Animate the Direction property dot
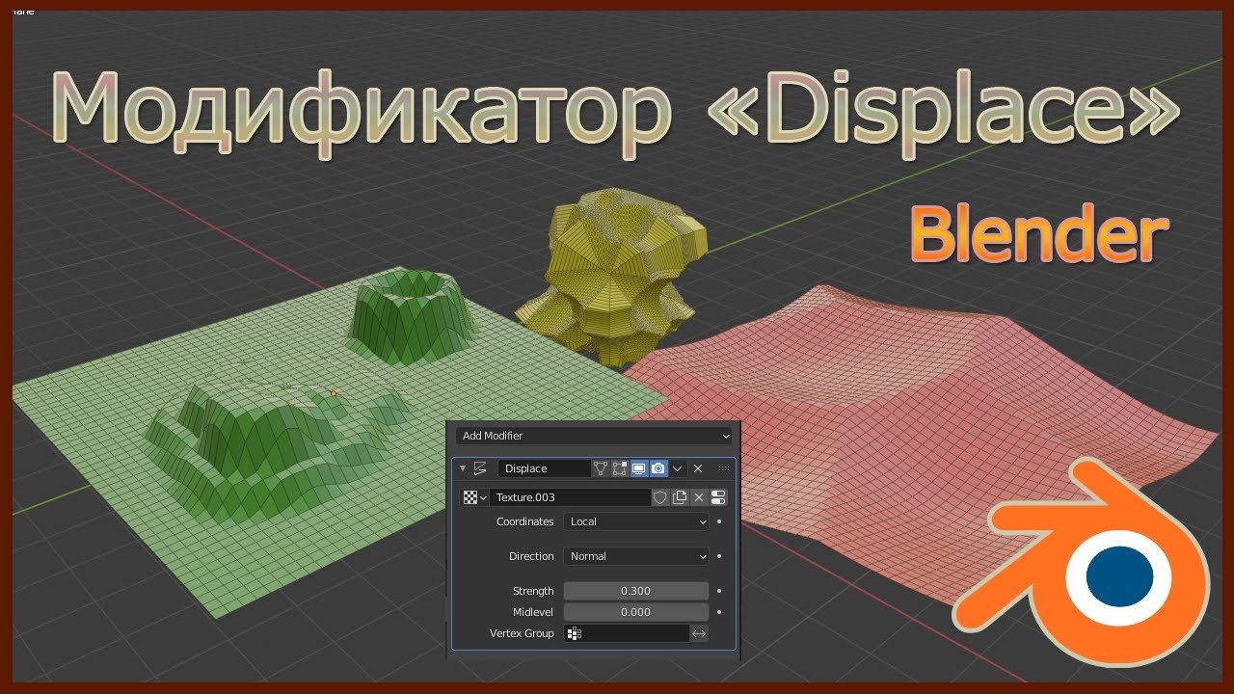 click(x=719, y=556)
